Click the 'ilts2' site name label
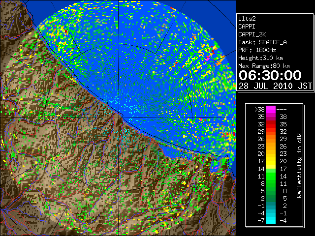Viewport: 315px width, 236px height. coord(247,19)
